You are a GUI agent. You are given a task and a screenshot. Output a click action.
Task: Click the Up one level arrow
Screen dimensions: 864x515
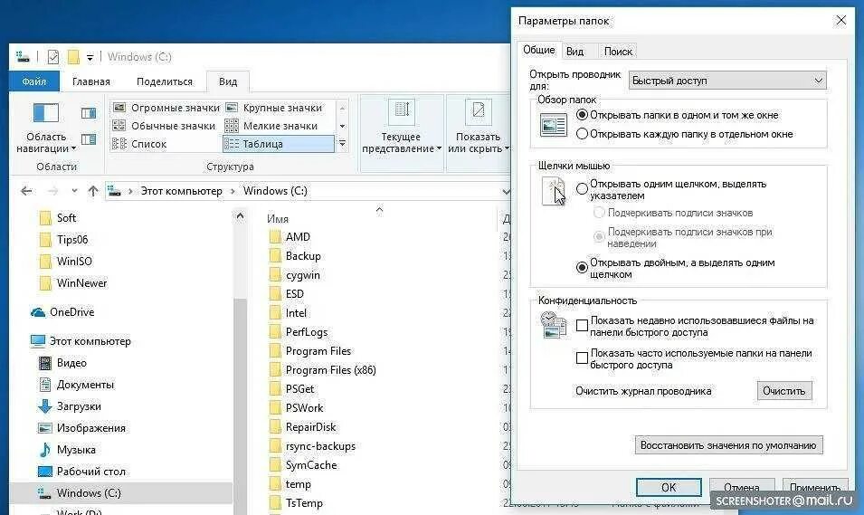pos(93,191)
